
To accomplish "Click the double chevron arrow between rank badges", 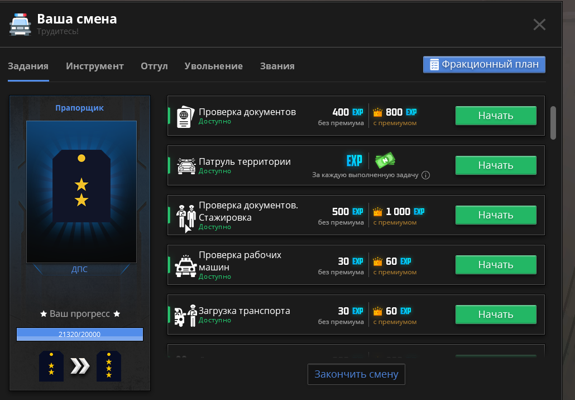I will [x=80, y=366].
